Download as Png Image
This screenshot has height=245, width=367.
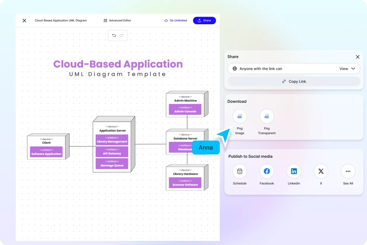[240, 117]
